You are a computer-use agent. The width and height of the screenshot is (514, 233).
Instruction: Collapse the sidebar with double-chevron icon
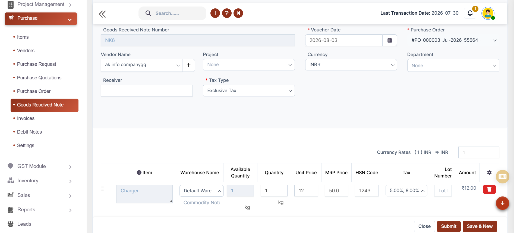pos(102,14)
